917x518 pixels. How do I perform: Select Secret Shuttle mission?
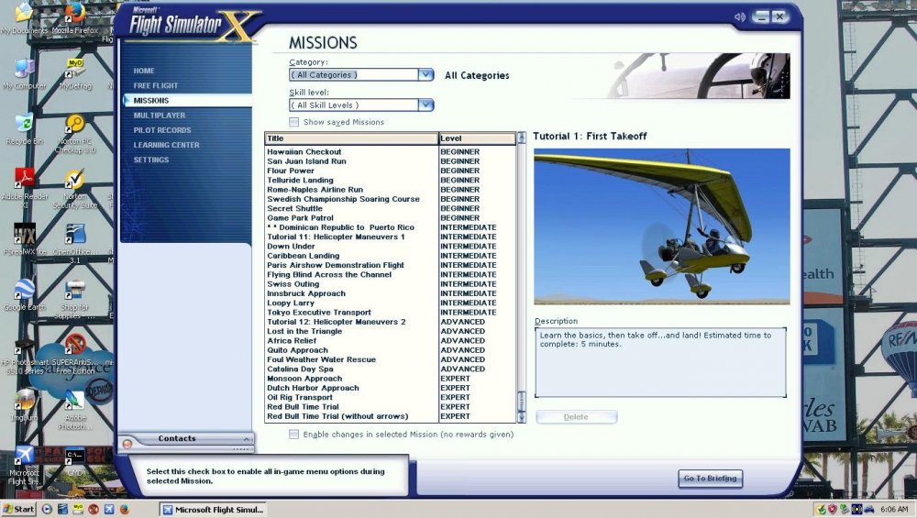click(x=294, y=209)
